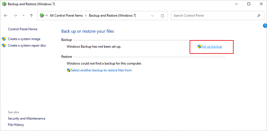
Task: Open Create a system repair disc
Action: (x=27, y=45)
